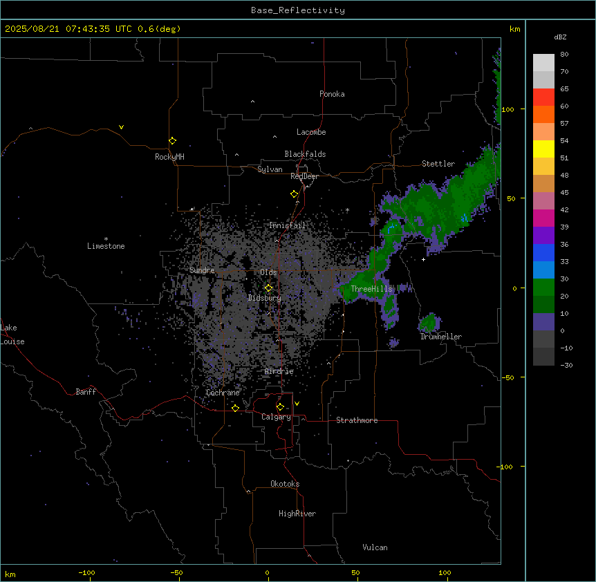
Task: Click the 45 value in the dBZ legend
Action: [x=564, y=192]
